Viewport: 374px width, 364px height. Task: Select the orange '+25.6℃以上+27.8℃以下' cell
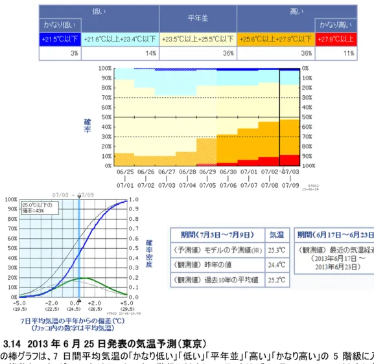tap(276, 39)
